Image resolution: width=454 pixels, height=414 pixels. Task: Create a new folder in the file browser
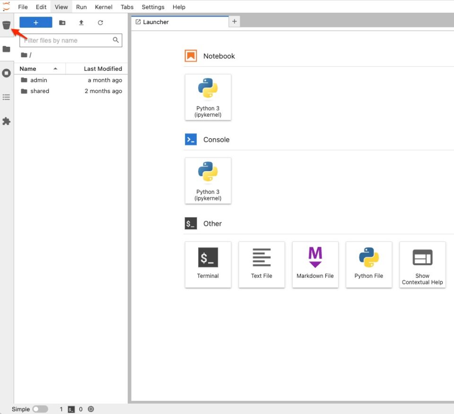click(x=62, y=22)
